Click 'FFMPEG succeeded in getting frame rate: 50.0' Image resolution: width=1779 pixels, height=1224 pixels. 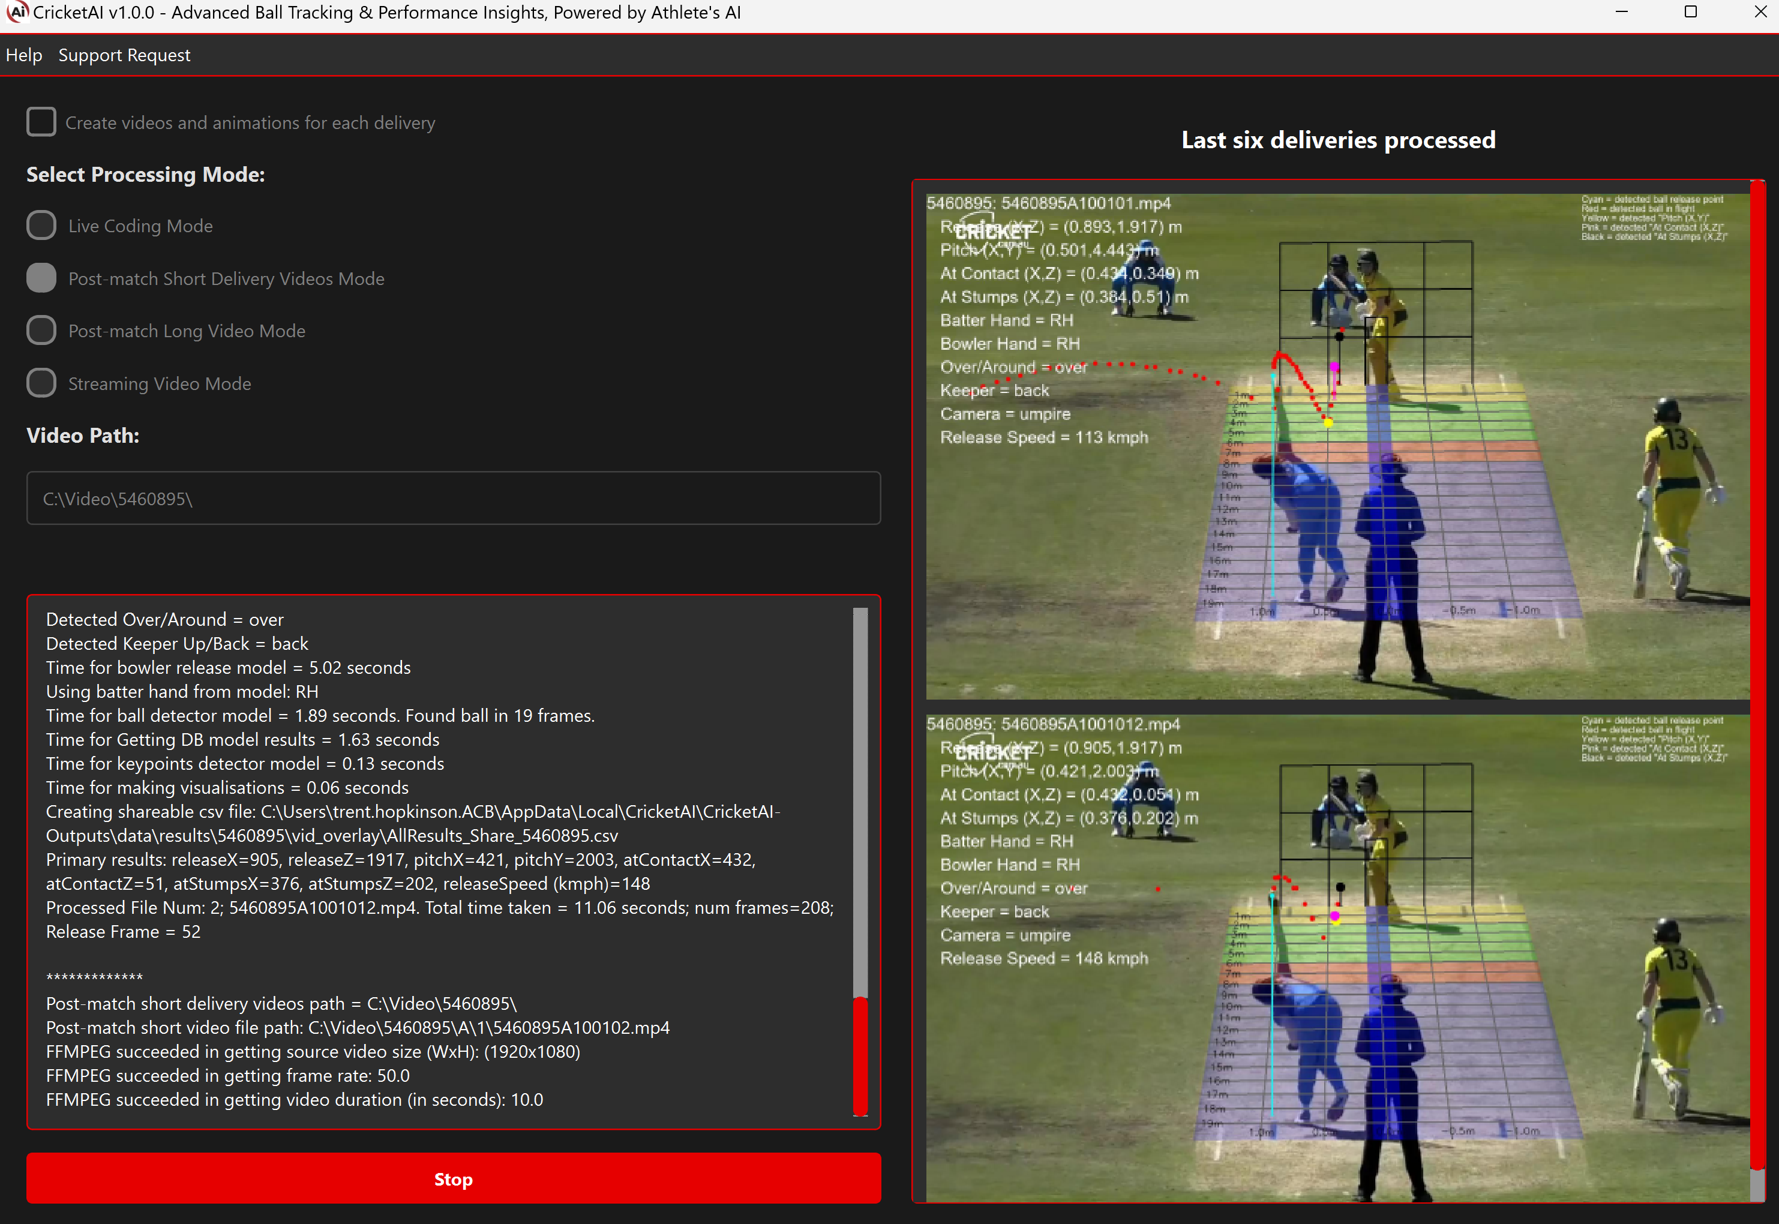pyautogui.click(x=228, y=1076)
